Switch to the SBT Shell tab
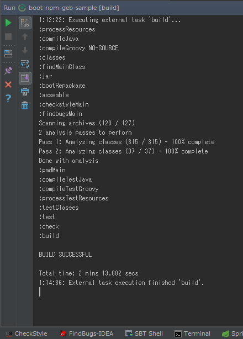Image resolution: width=243 pixels, height=339 pixels. click(144, 333)
